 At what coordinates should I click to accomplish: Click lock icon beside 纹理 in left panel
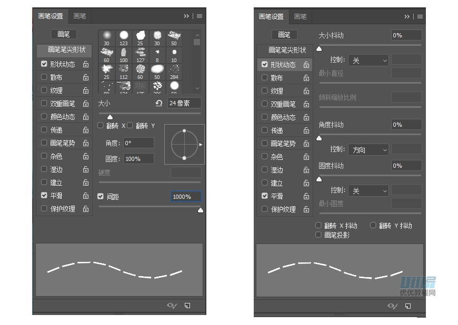click(86, 90)
